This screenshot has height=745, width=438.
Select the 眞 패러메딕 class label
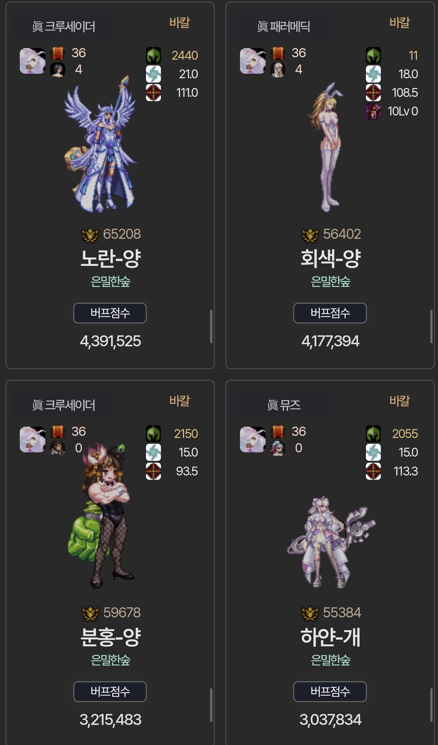tap(283, 26)
